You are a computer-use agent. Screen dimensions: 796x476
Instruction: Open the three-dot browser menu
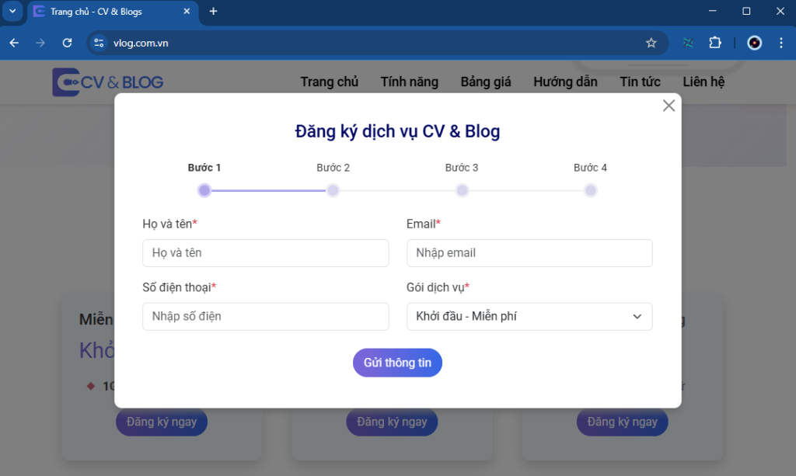(781, 43)
